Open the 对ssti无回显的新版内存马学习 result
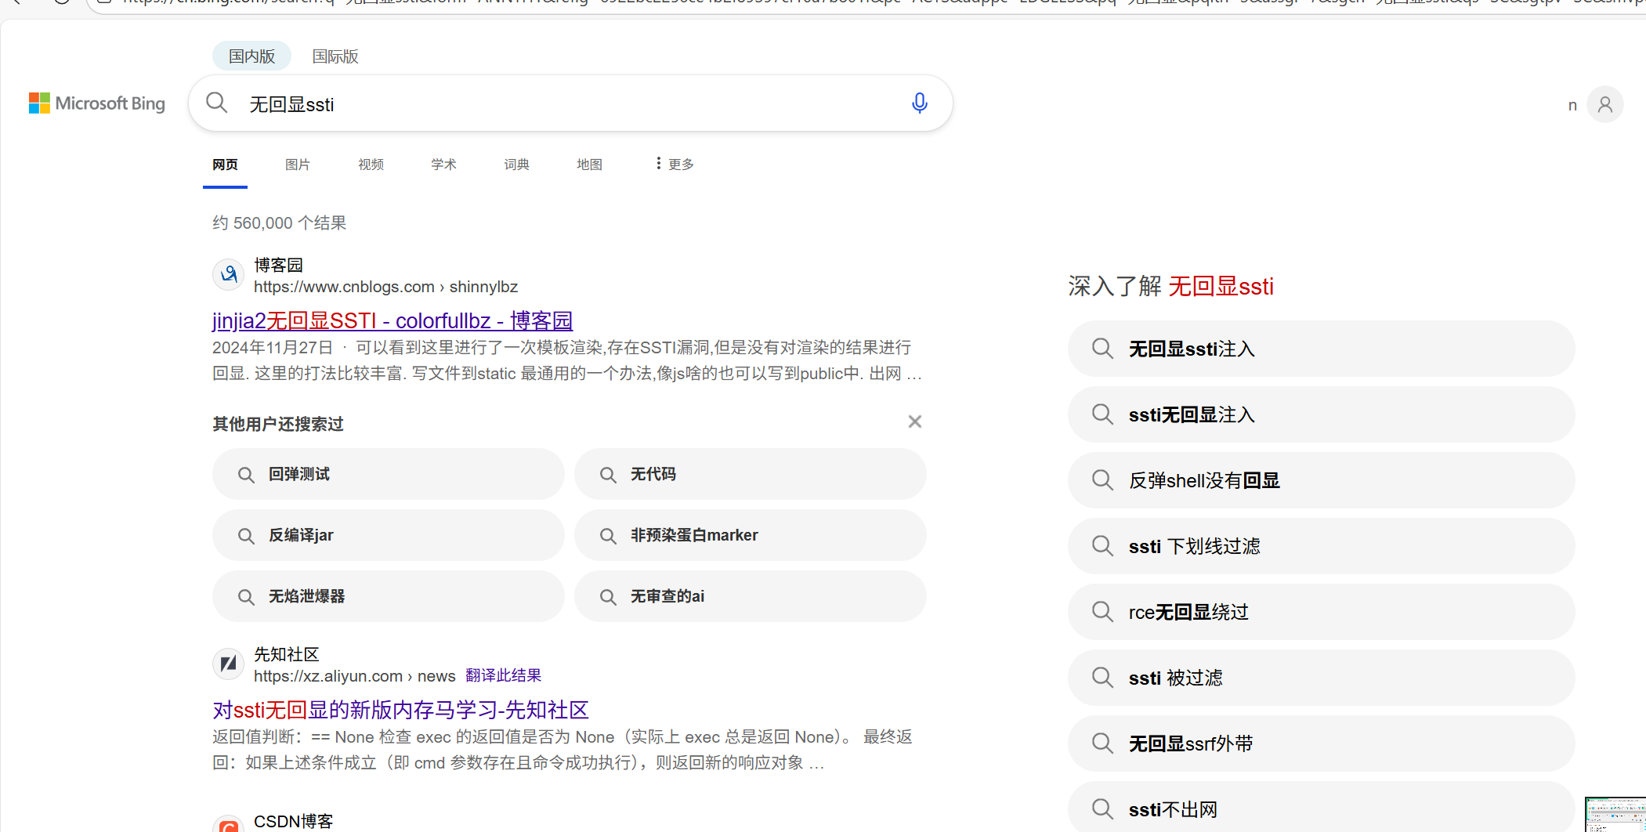The width and height of the screenshot is (1646, 832). pos(400,710)
